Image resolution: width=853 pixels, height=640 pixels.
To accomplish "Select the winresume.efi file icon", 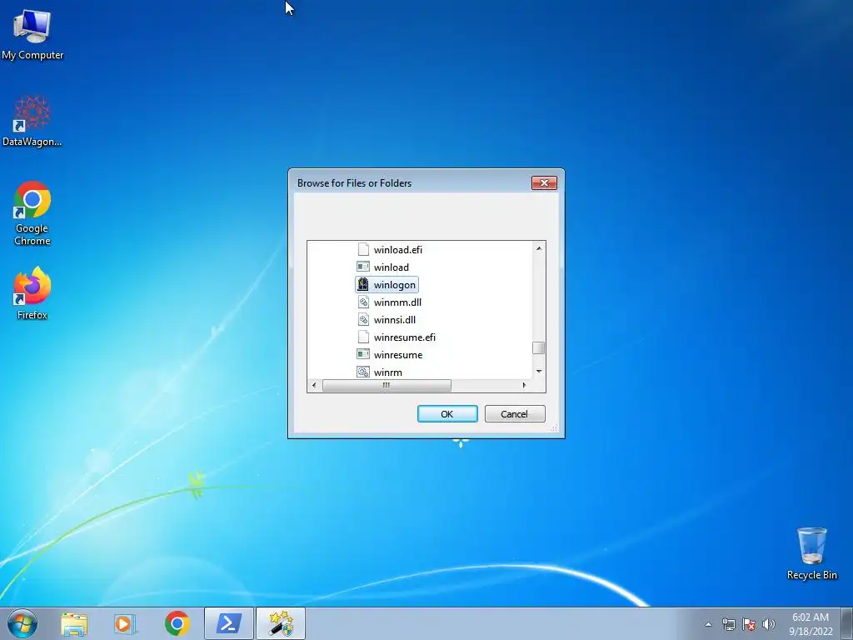I will 363,337.
